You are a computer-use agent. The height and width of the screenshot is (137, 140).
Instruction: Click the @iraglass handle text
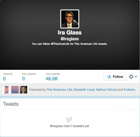point(70,39)
